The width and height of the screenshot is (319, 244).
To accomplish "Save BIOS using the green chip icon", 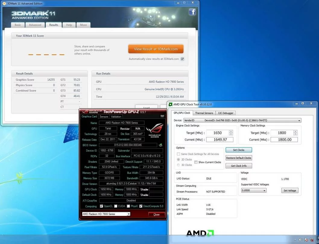I will (160, 145).
